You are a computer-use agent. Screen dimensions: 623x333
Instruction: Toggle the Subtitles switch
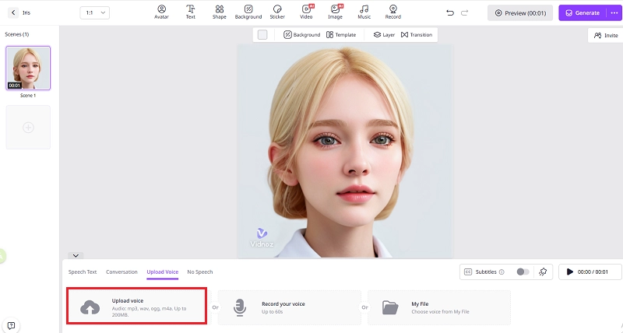pos(523,272)
